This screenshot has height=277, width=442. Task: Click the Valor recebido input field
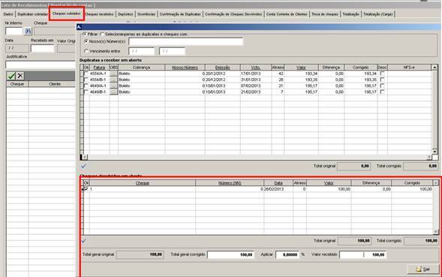(362, 254)
